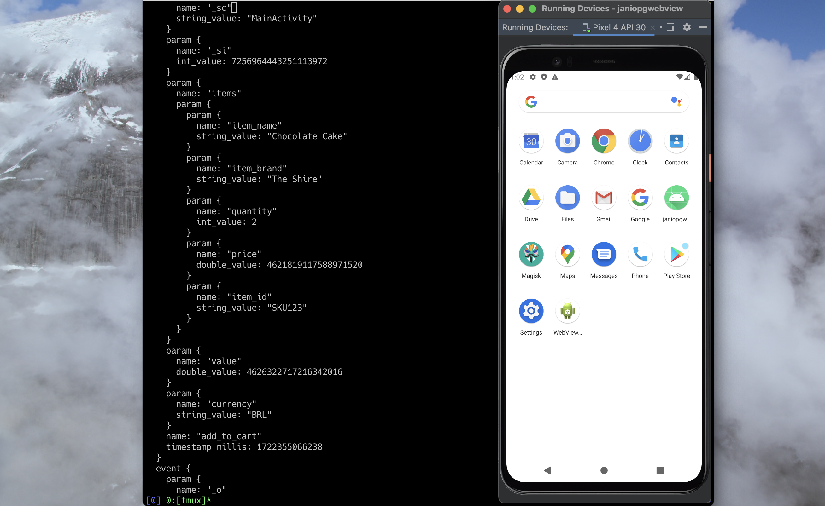Click the "Running Devices:" label
The image size is (825, 506).
pos(535,27)
